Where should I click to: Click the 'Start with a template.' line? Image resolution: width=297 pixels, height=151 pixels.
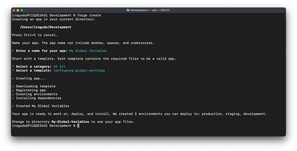[x=94, y=59]
